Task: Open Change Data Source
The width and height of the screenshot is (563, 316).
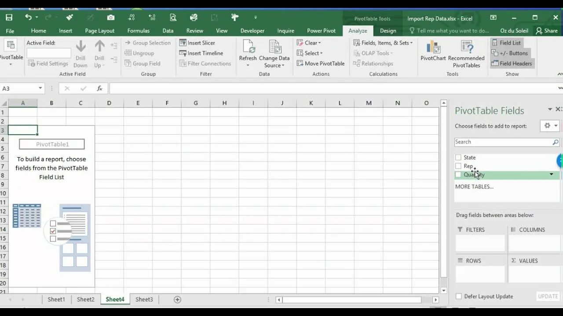Action: coord(274,54)
